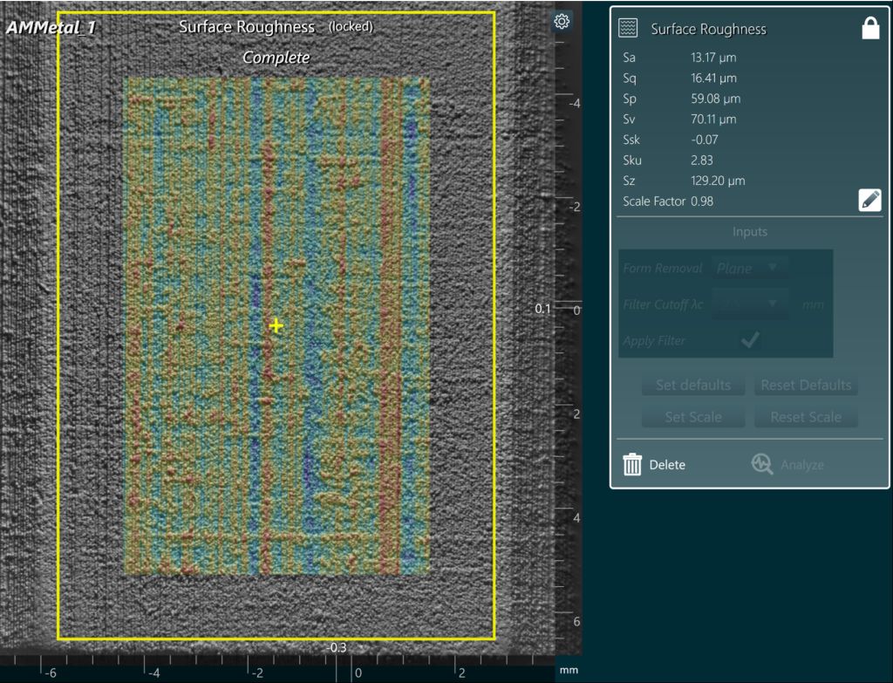Click the Surface Roughness wave icon in panel

click(628, 29)
